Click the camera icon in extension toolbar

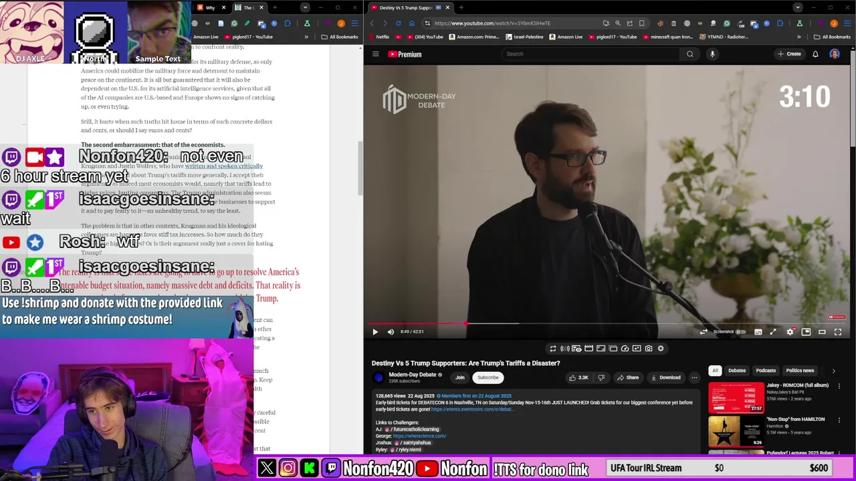(649, 349)
